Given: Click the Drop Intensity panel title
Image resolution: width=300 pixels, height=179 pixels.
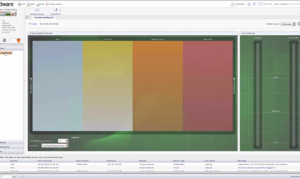Looking at the screenshot, I should (x=248, y=33).
